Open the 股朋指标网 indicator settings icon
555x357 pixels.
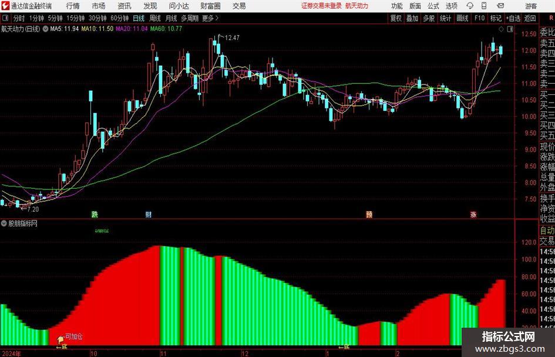click(x=4, y=223)
